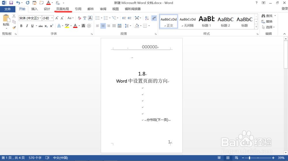Click the vertical scrollbar thumb
The width and height of the screenshot is (288, 161).
point(286,55)
